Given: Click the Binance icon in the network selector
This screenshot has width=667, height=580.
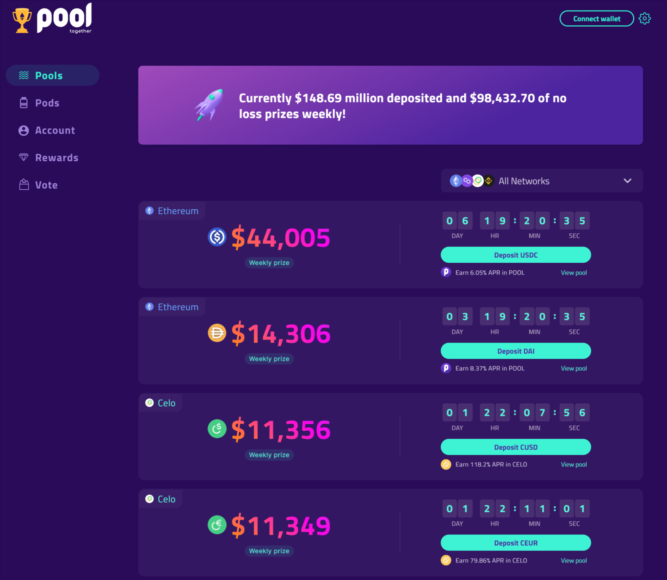Looking at the screenshot, I should pos(489,181).
